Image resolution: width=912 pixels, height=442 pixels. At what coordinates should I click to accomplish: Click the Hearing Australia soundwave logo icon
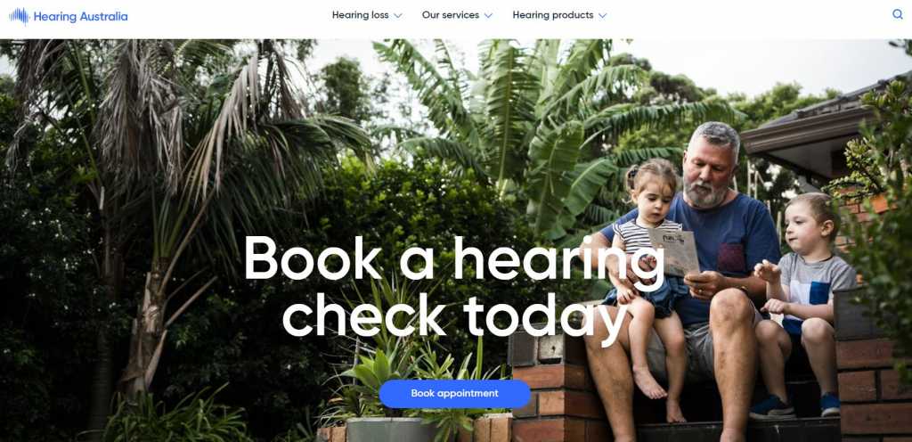coord(20,16)
